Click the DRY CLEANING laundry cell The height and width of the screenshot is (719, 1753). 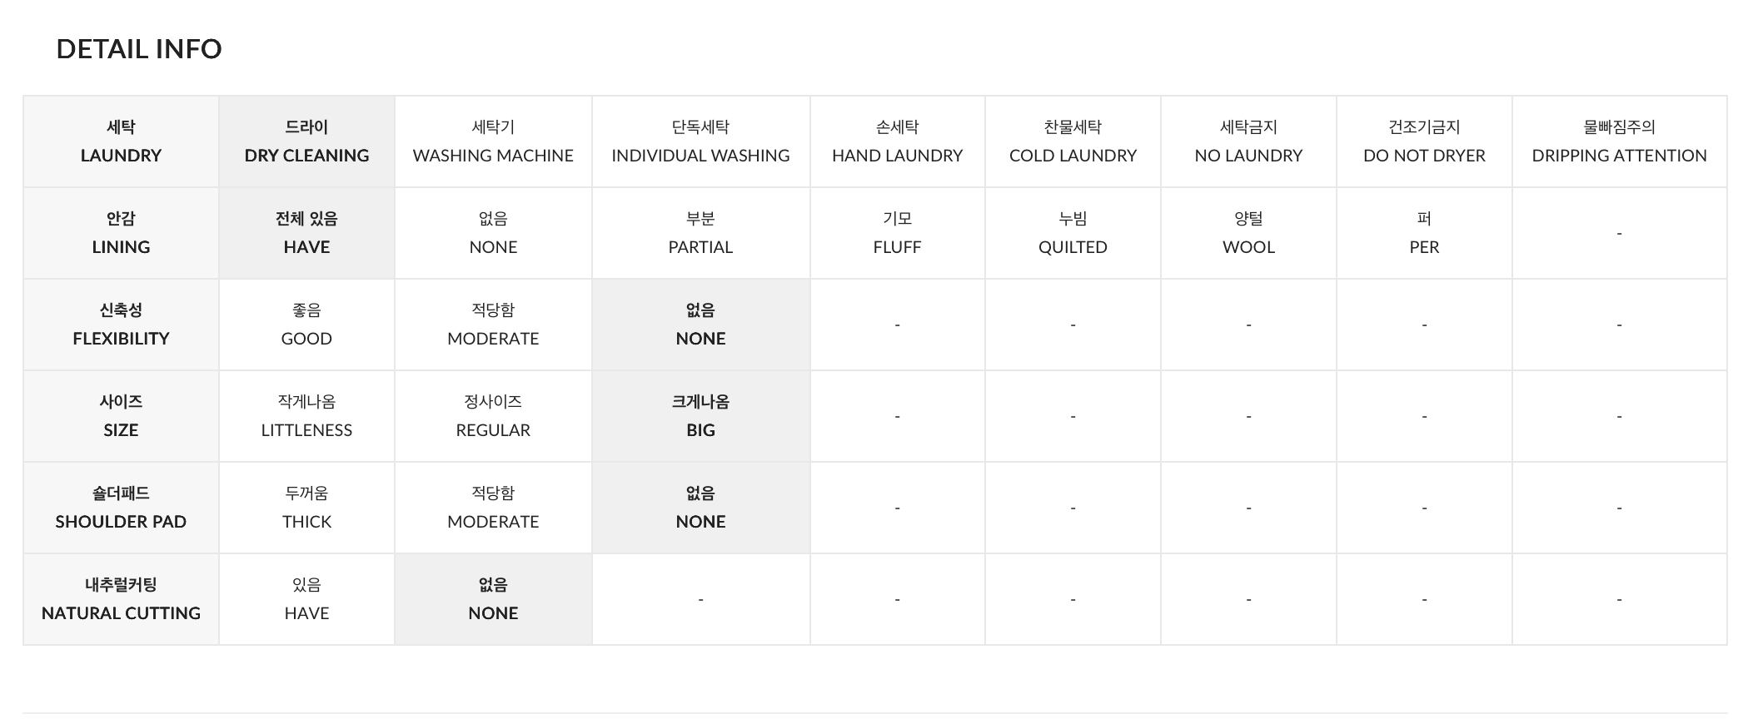click(306, 141)
